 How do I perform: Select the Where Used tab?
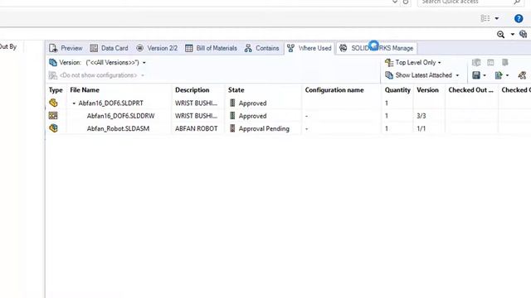(x=309, y=48)
